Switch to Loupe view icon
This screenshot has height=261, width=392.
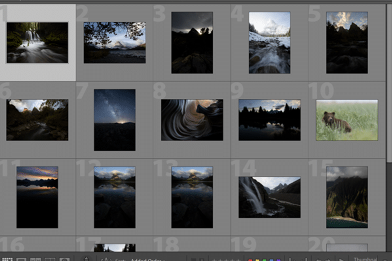pyautogui.click(x=22, y=260)
